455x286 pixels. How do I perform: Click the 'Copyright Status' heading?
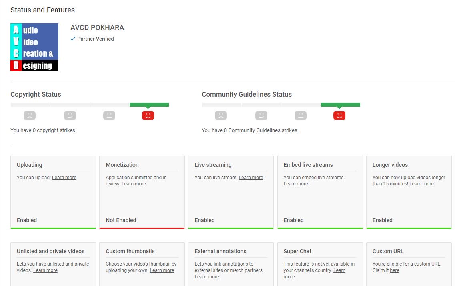[x=36, y=94]
